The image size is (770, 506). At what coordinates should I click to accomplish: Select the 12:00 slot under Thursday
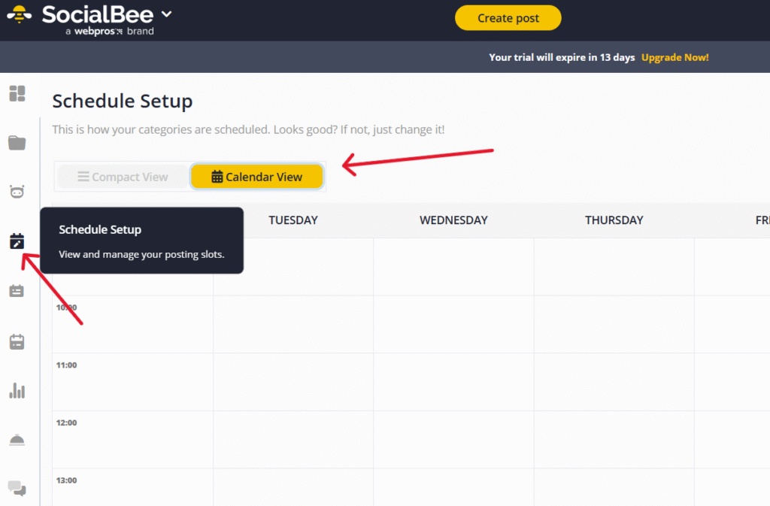614,439
